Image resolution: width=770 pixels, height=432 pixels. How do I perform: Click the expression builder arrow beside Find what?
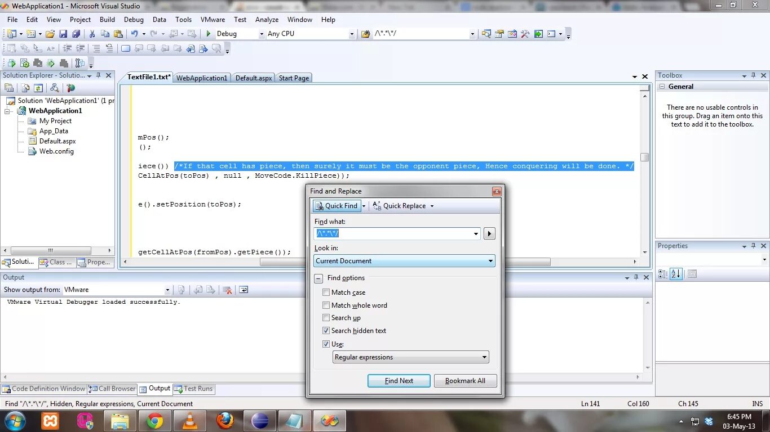[x=489, y=233]
